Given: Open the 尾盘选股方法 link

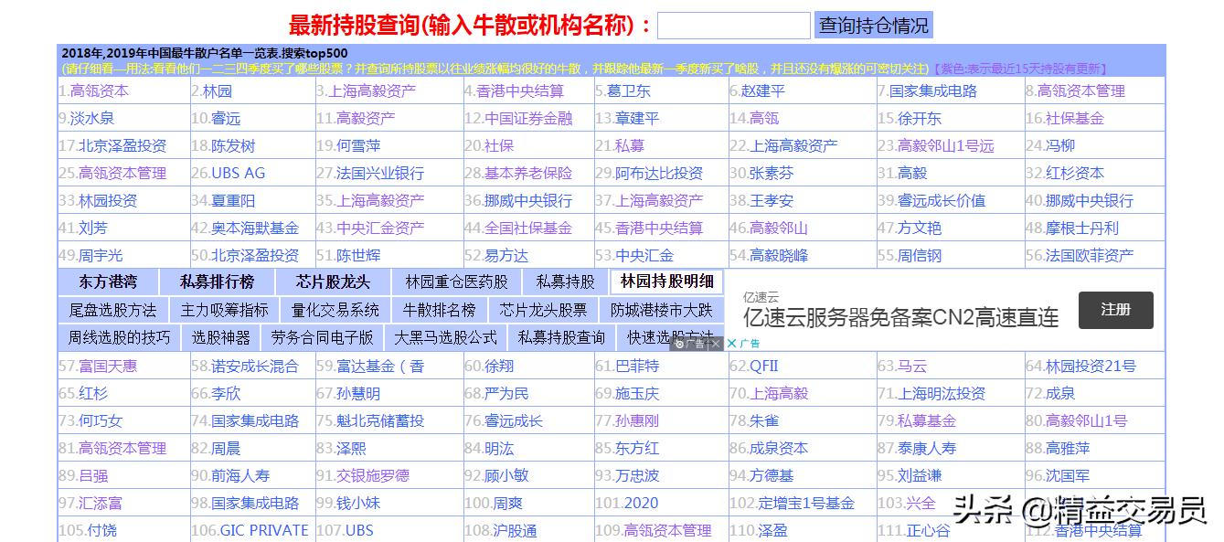Looking at the screenshot, I should pos(113,310).
